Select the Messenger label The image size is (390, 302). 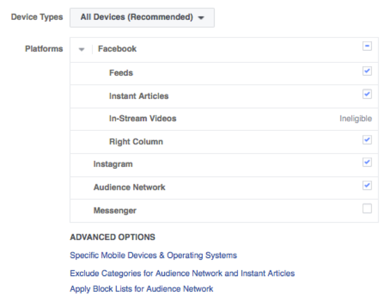click(115, 210)
